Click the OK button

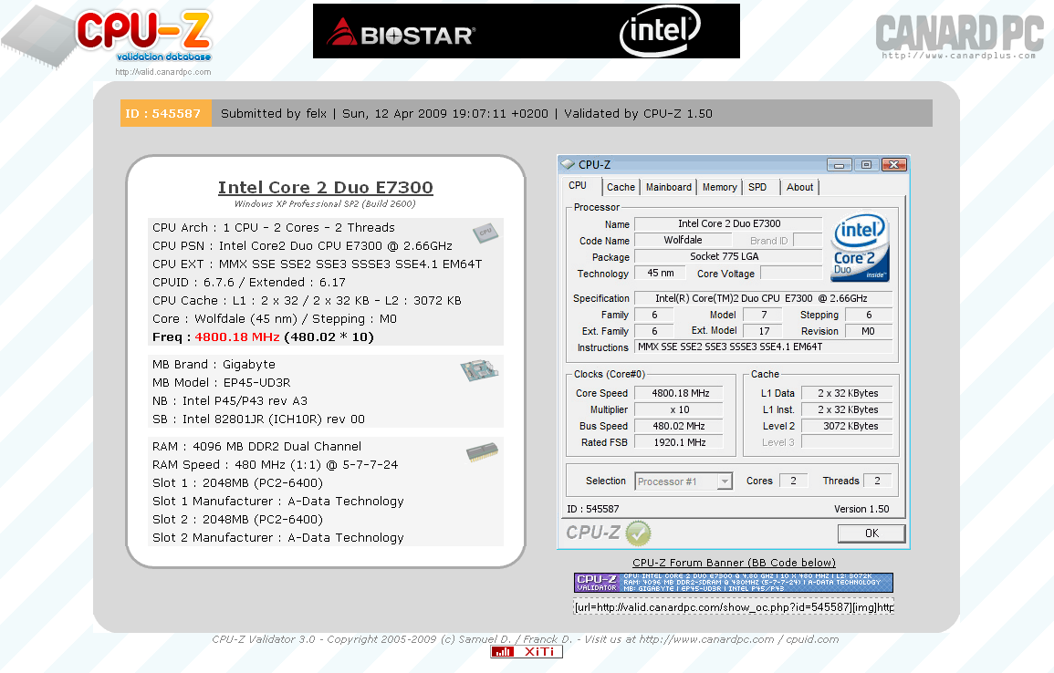click(871, 533)
